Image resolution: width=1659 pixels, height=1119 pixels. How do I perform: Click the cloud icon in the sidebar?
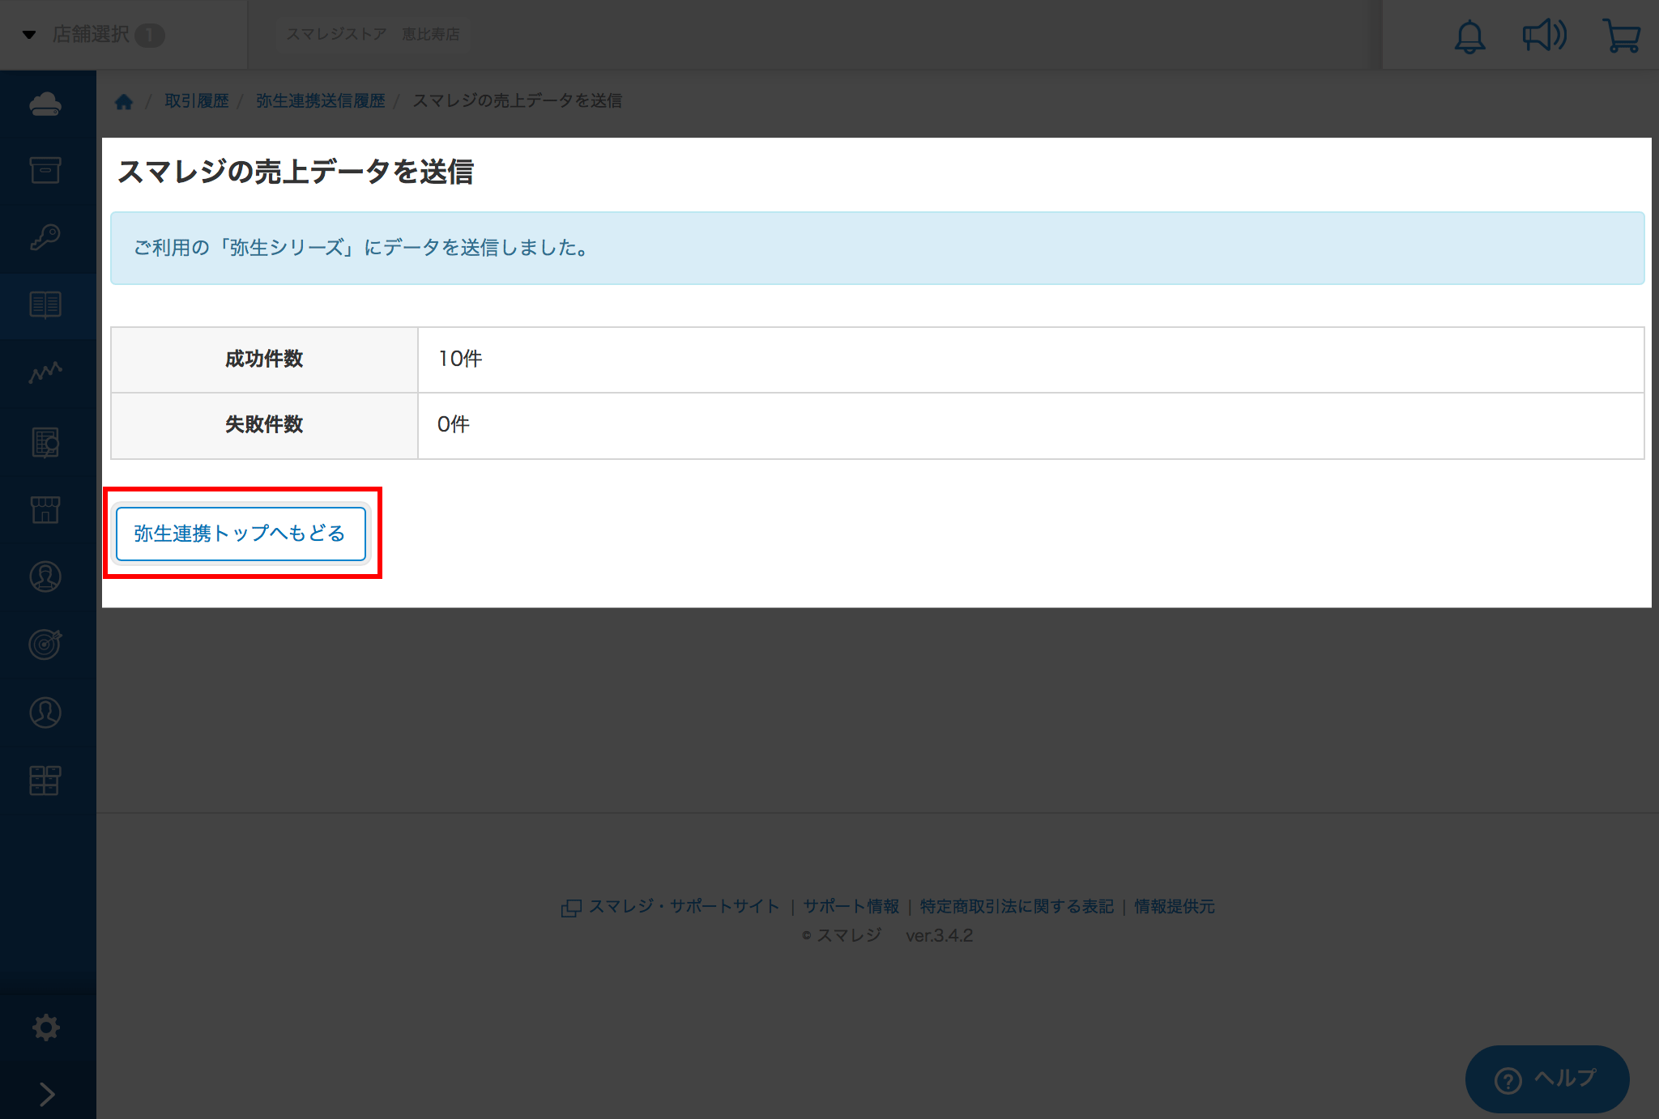(x=45, y=104)
